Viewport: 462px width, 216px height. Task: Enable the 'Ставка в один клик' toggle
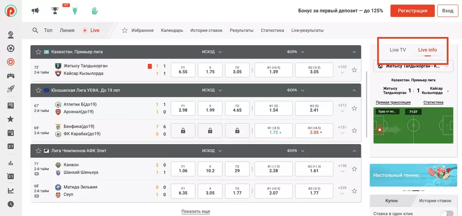click(x=446, y=213)
